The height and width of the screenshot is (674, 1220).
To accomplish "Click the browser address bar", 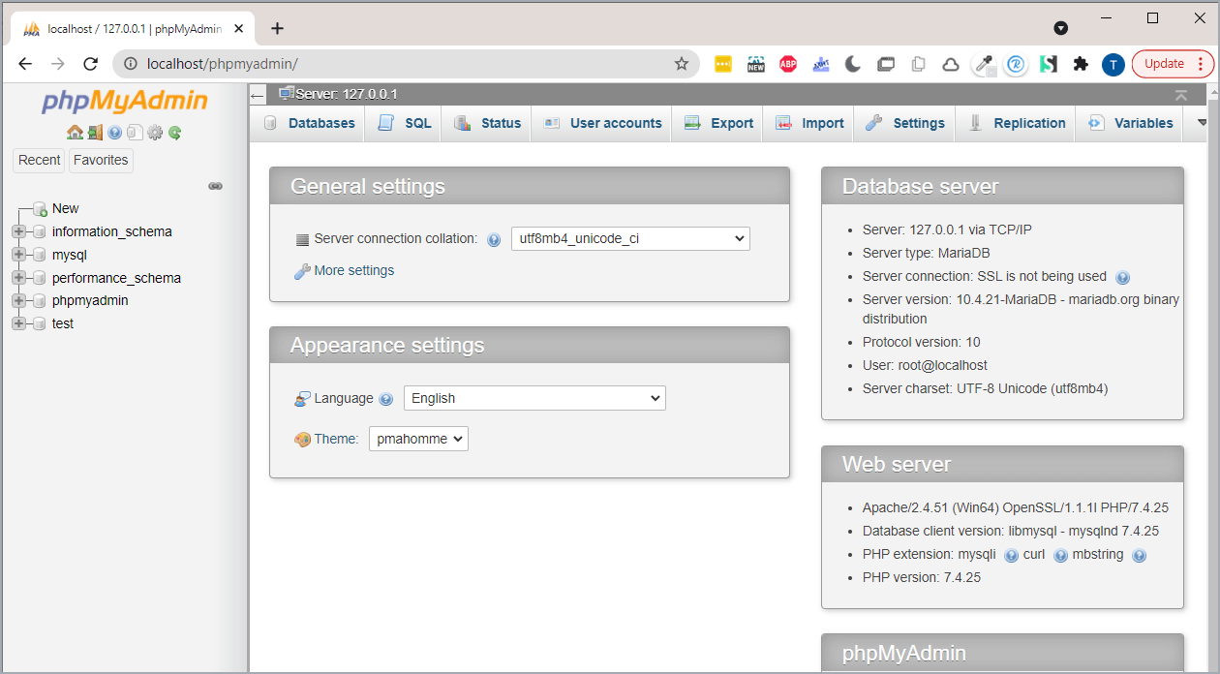I will (407, 64).
